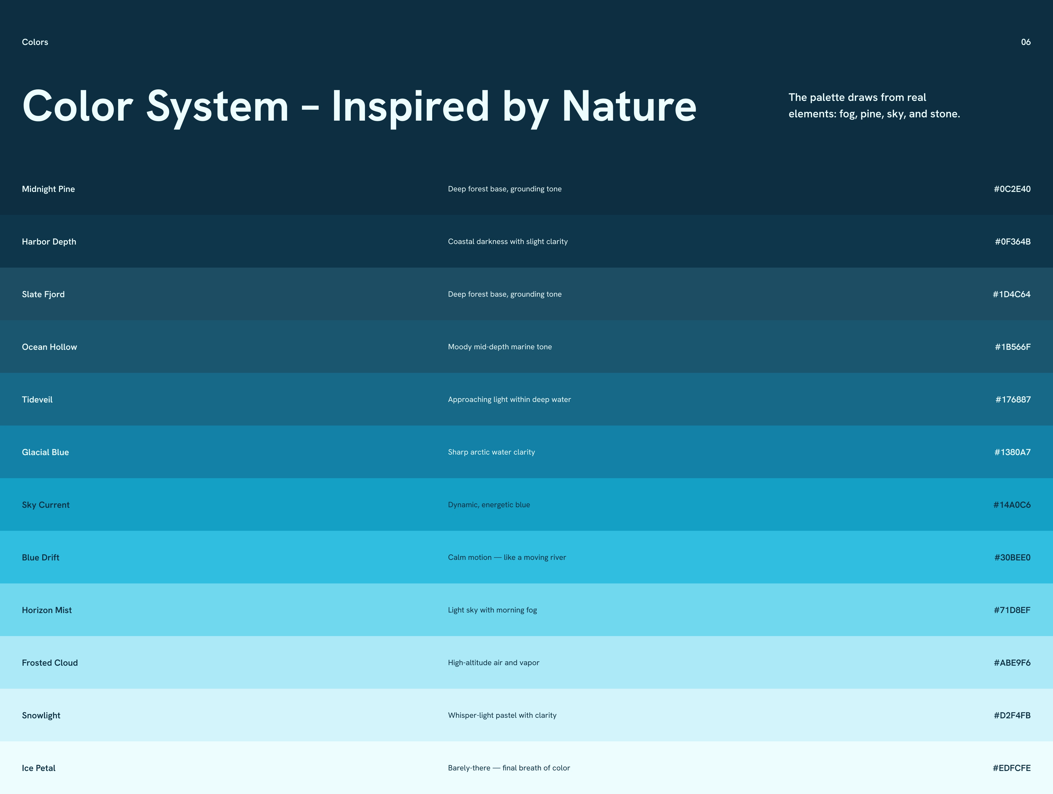Click the Midnight Pine color name
Viewport: 1053px width, 794px height.
(x=48, y=189)
